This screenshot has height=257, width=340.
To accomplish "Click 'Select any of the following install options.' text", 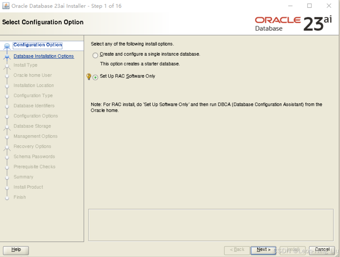I will pyautogui.click(x=132, y=44).
